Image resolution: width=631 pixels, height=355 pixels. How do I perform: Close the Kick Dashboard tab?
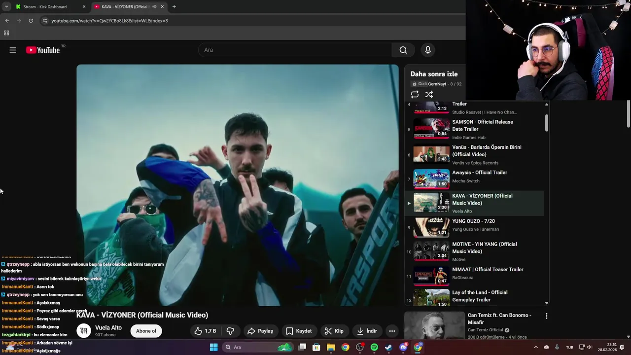click(x=84, y=7)
